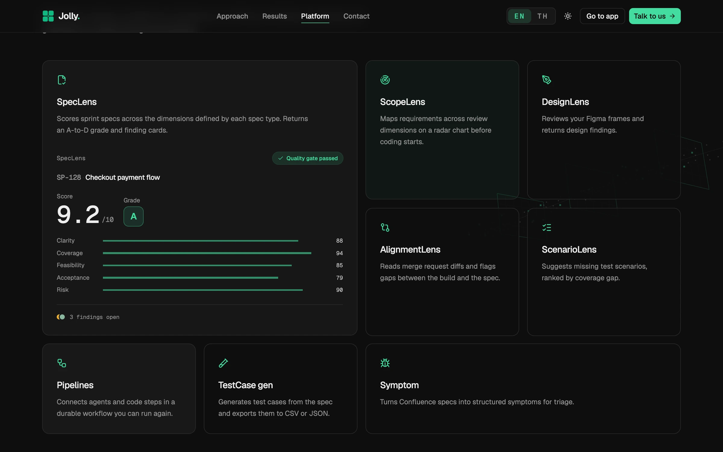The width and height of the screenshot is (723, 452).
Task: Click the SpecLens card heading
Action: point(77,102)
